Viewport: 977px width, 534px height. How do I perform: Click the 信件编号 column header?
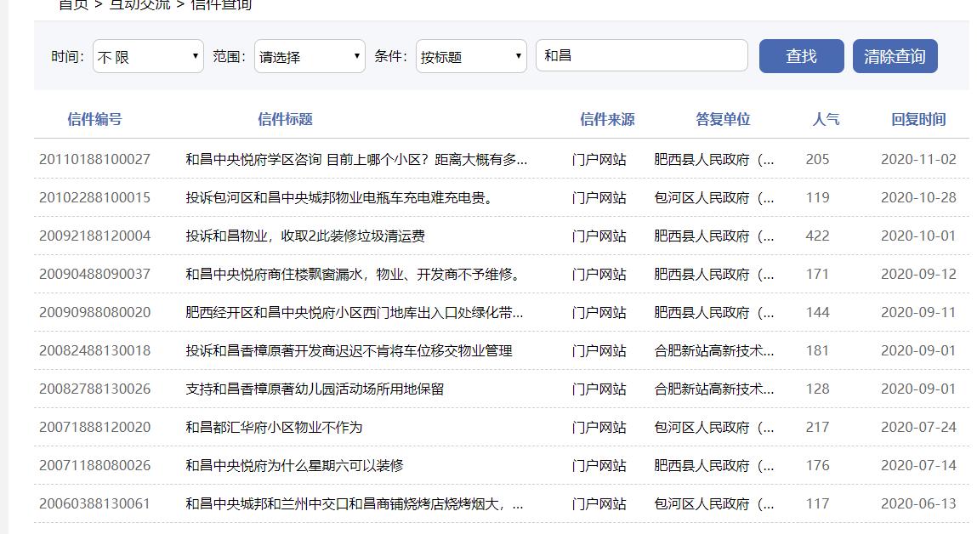94,119
